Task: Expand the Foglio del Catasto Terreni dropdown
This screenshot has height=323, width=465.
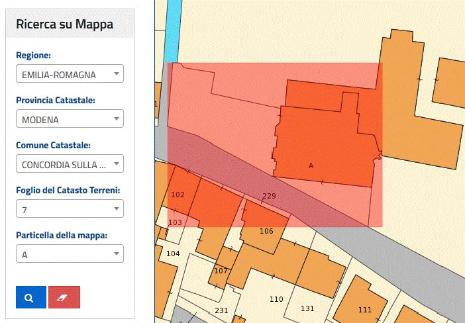Action: [70, 209]
